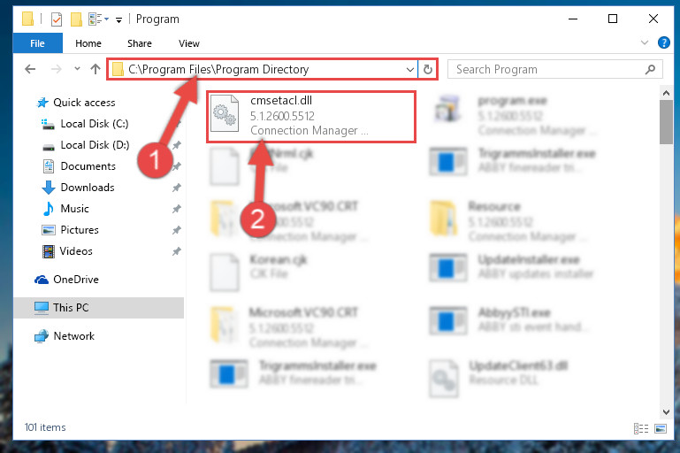The height and width of the screenshot is (453, 680).
Task: Select This PC in the navigation pane
Action: click(99, 308)
